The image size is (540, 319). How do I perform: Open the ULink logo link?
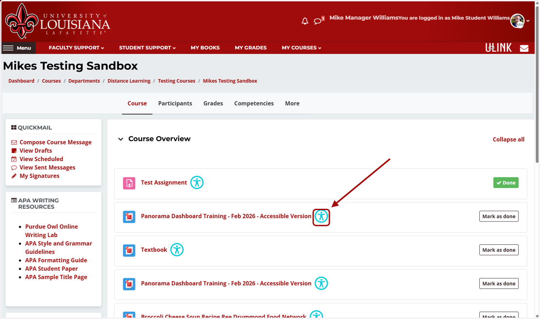tap(498, 48)
